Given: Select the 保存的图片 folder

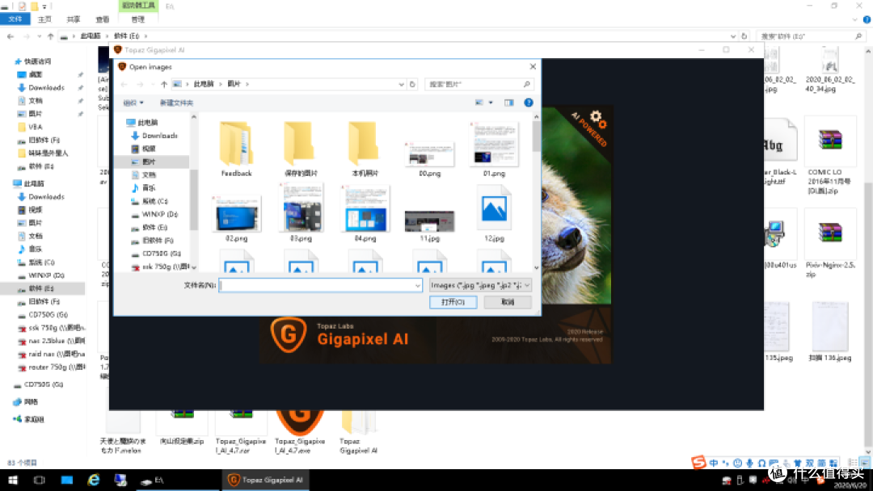Looking at the screenshot, I should (x=301, y=149).
